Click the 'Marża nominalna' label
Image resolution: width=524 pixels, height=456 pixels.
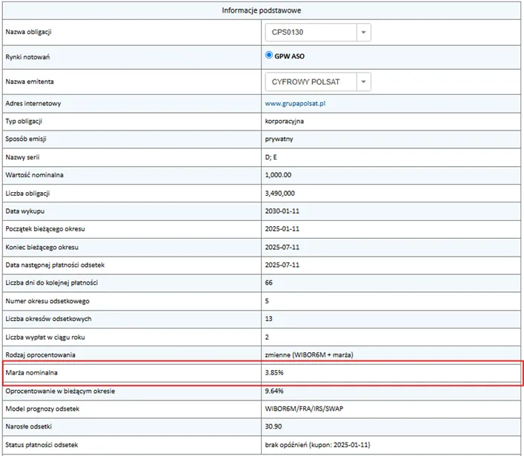pos(31,373)
